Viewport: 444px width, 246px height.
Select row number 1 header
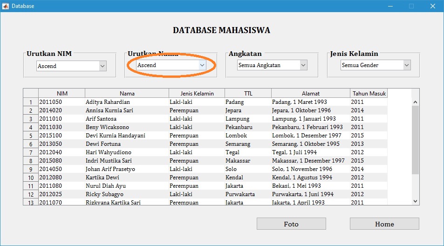click(31, 102)
